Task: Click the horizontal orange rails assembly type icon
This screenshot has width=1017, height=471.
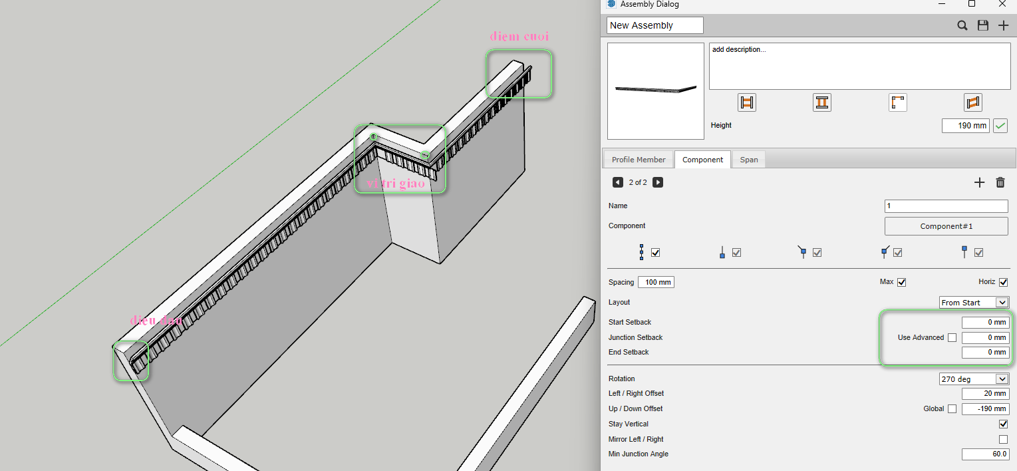Action: 747,102
